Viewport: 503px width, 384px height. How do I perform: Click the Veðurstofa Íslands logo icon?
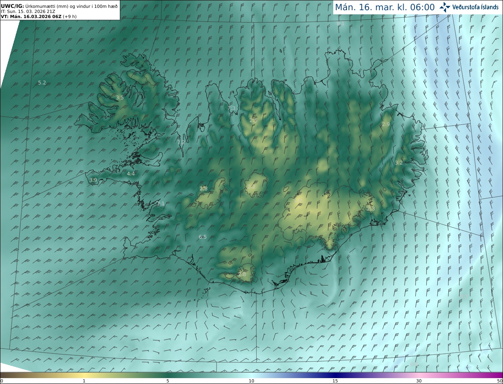click(x=445, y=7)
